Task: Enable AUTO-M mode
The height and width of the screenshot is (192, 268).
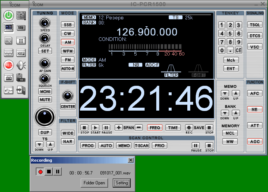Action: tap(68, 69)
